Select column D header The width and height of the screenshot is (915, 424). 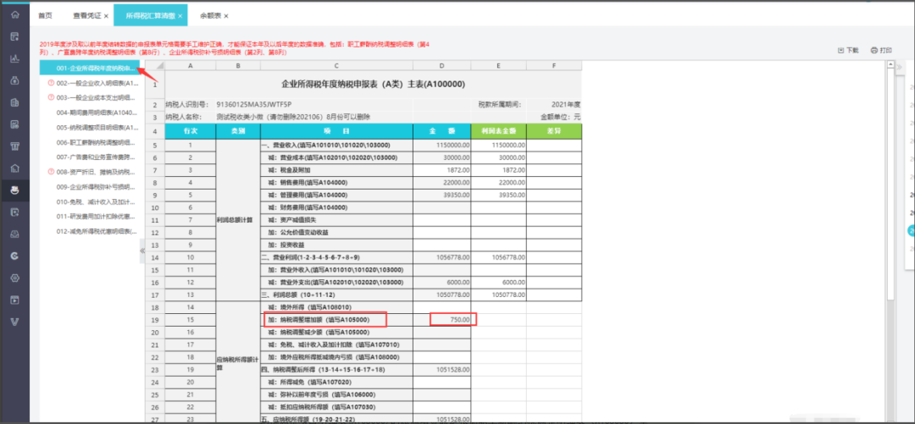click(x=441, y=65)
